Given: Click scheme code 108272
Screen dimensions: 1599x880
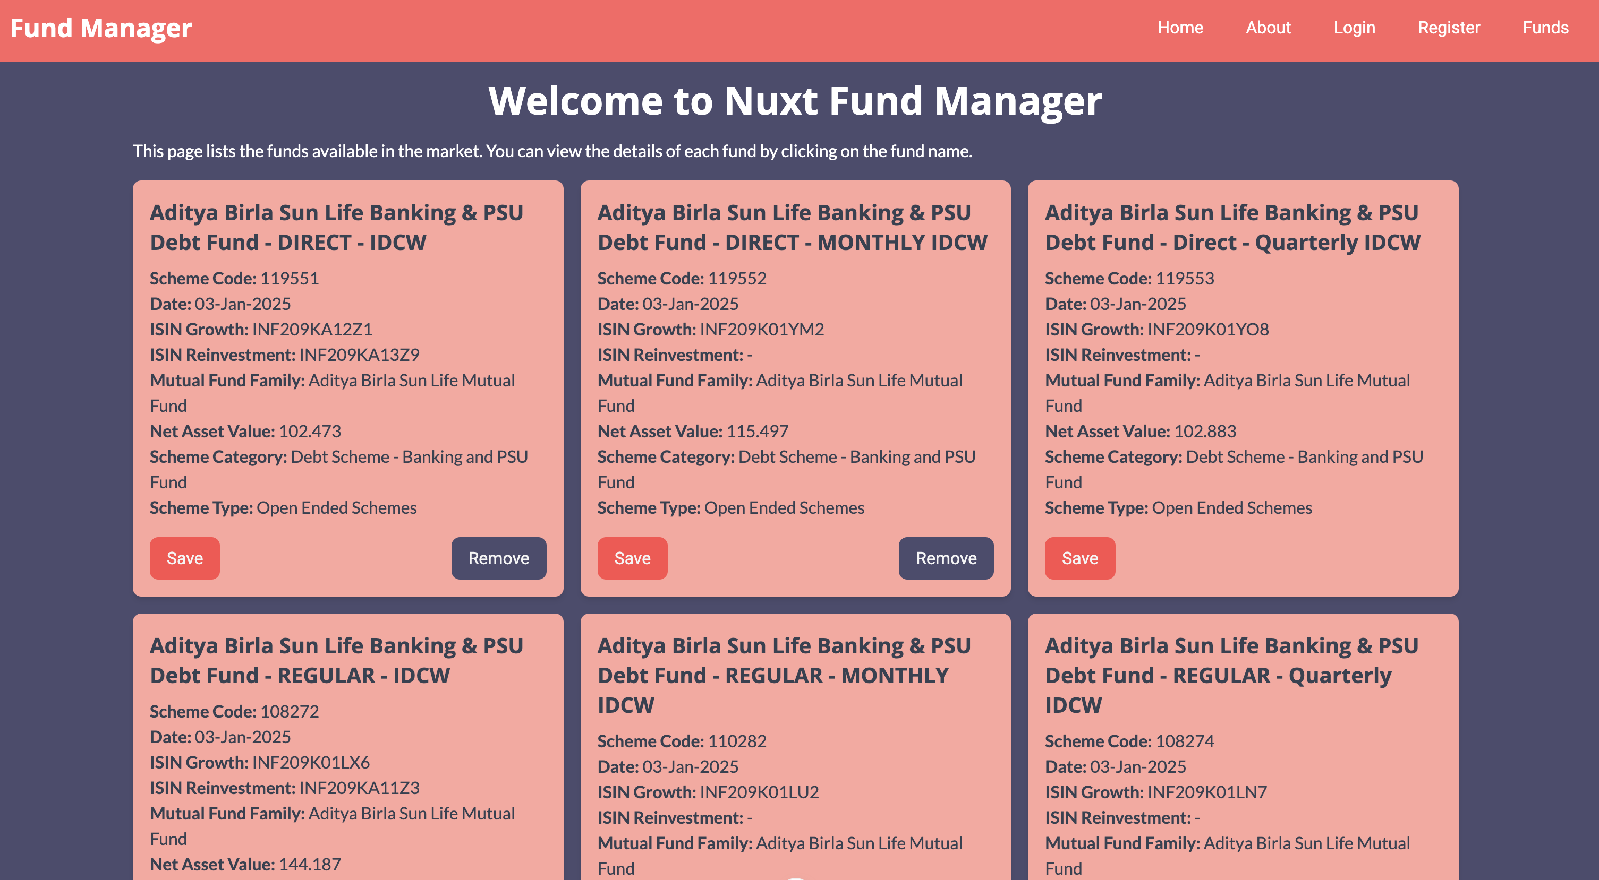Looking at the screenshot, I should 290,711.
